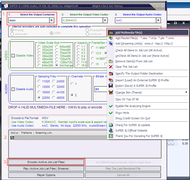Click the Add Playlist File(s) plus icon

111,38
